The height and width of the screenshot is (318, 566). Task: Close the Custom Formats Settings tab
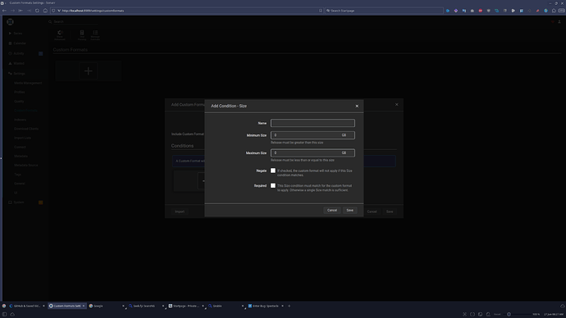(84, 306)
